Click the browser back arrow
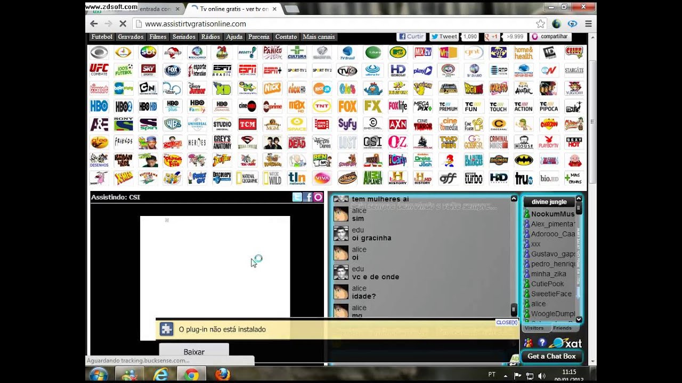 pos(94,24)
